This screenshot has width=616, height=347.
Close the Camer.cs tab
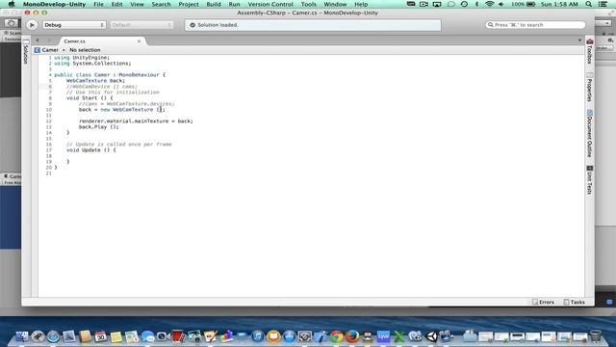139,40
